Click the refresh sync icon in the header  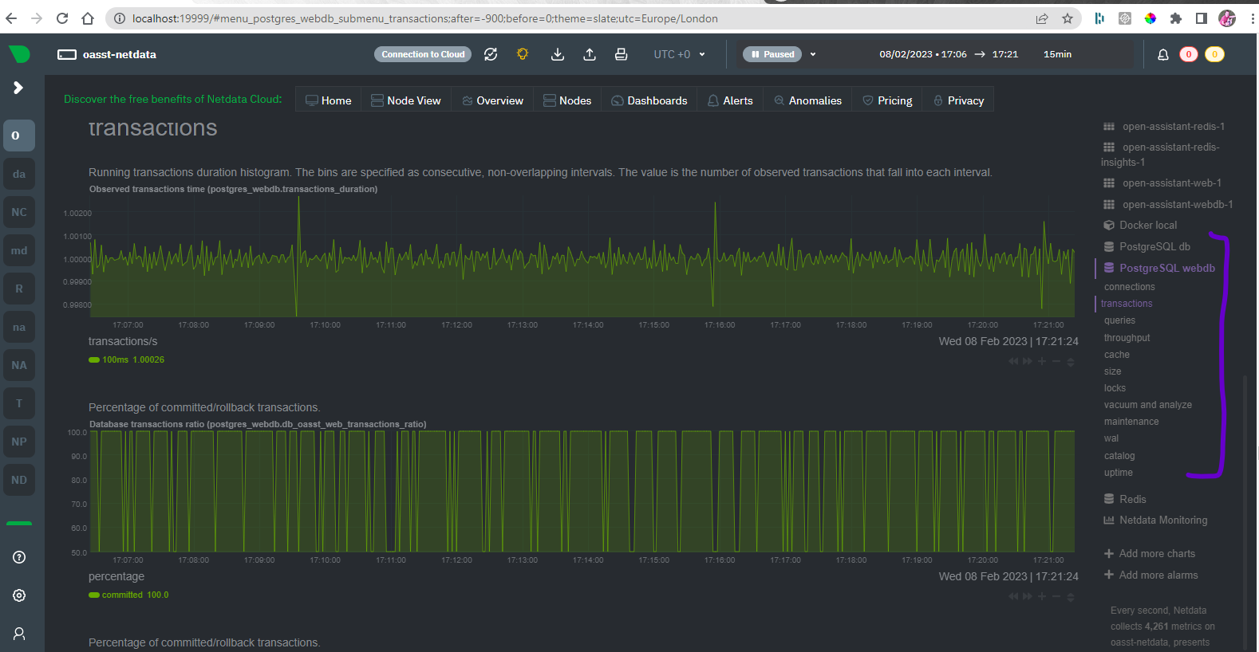[x=491, y=54]
